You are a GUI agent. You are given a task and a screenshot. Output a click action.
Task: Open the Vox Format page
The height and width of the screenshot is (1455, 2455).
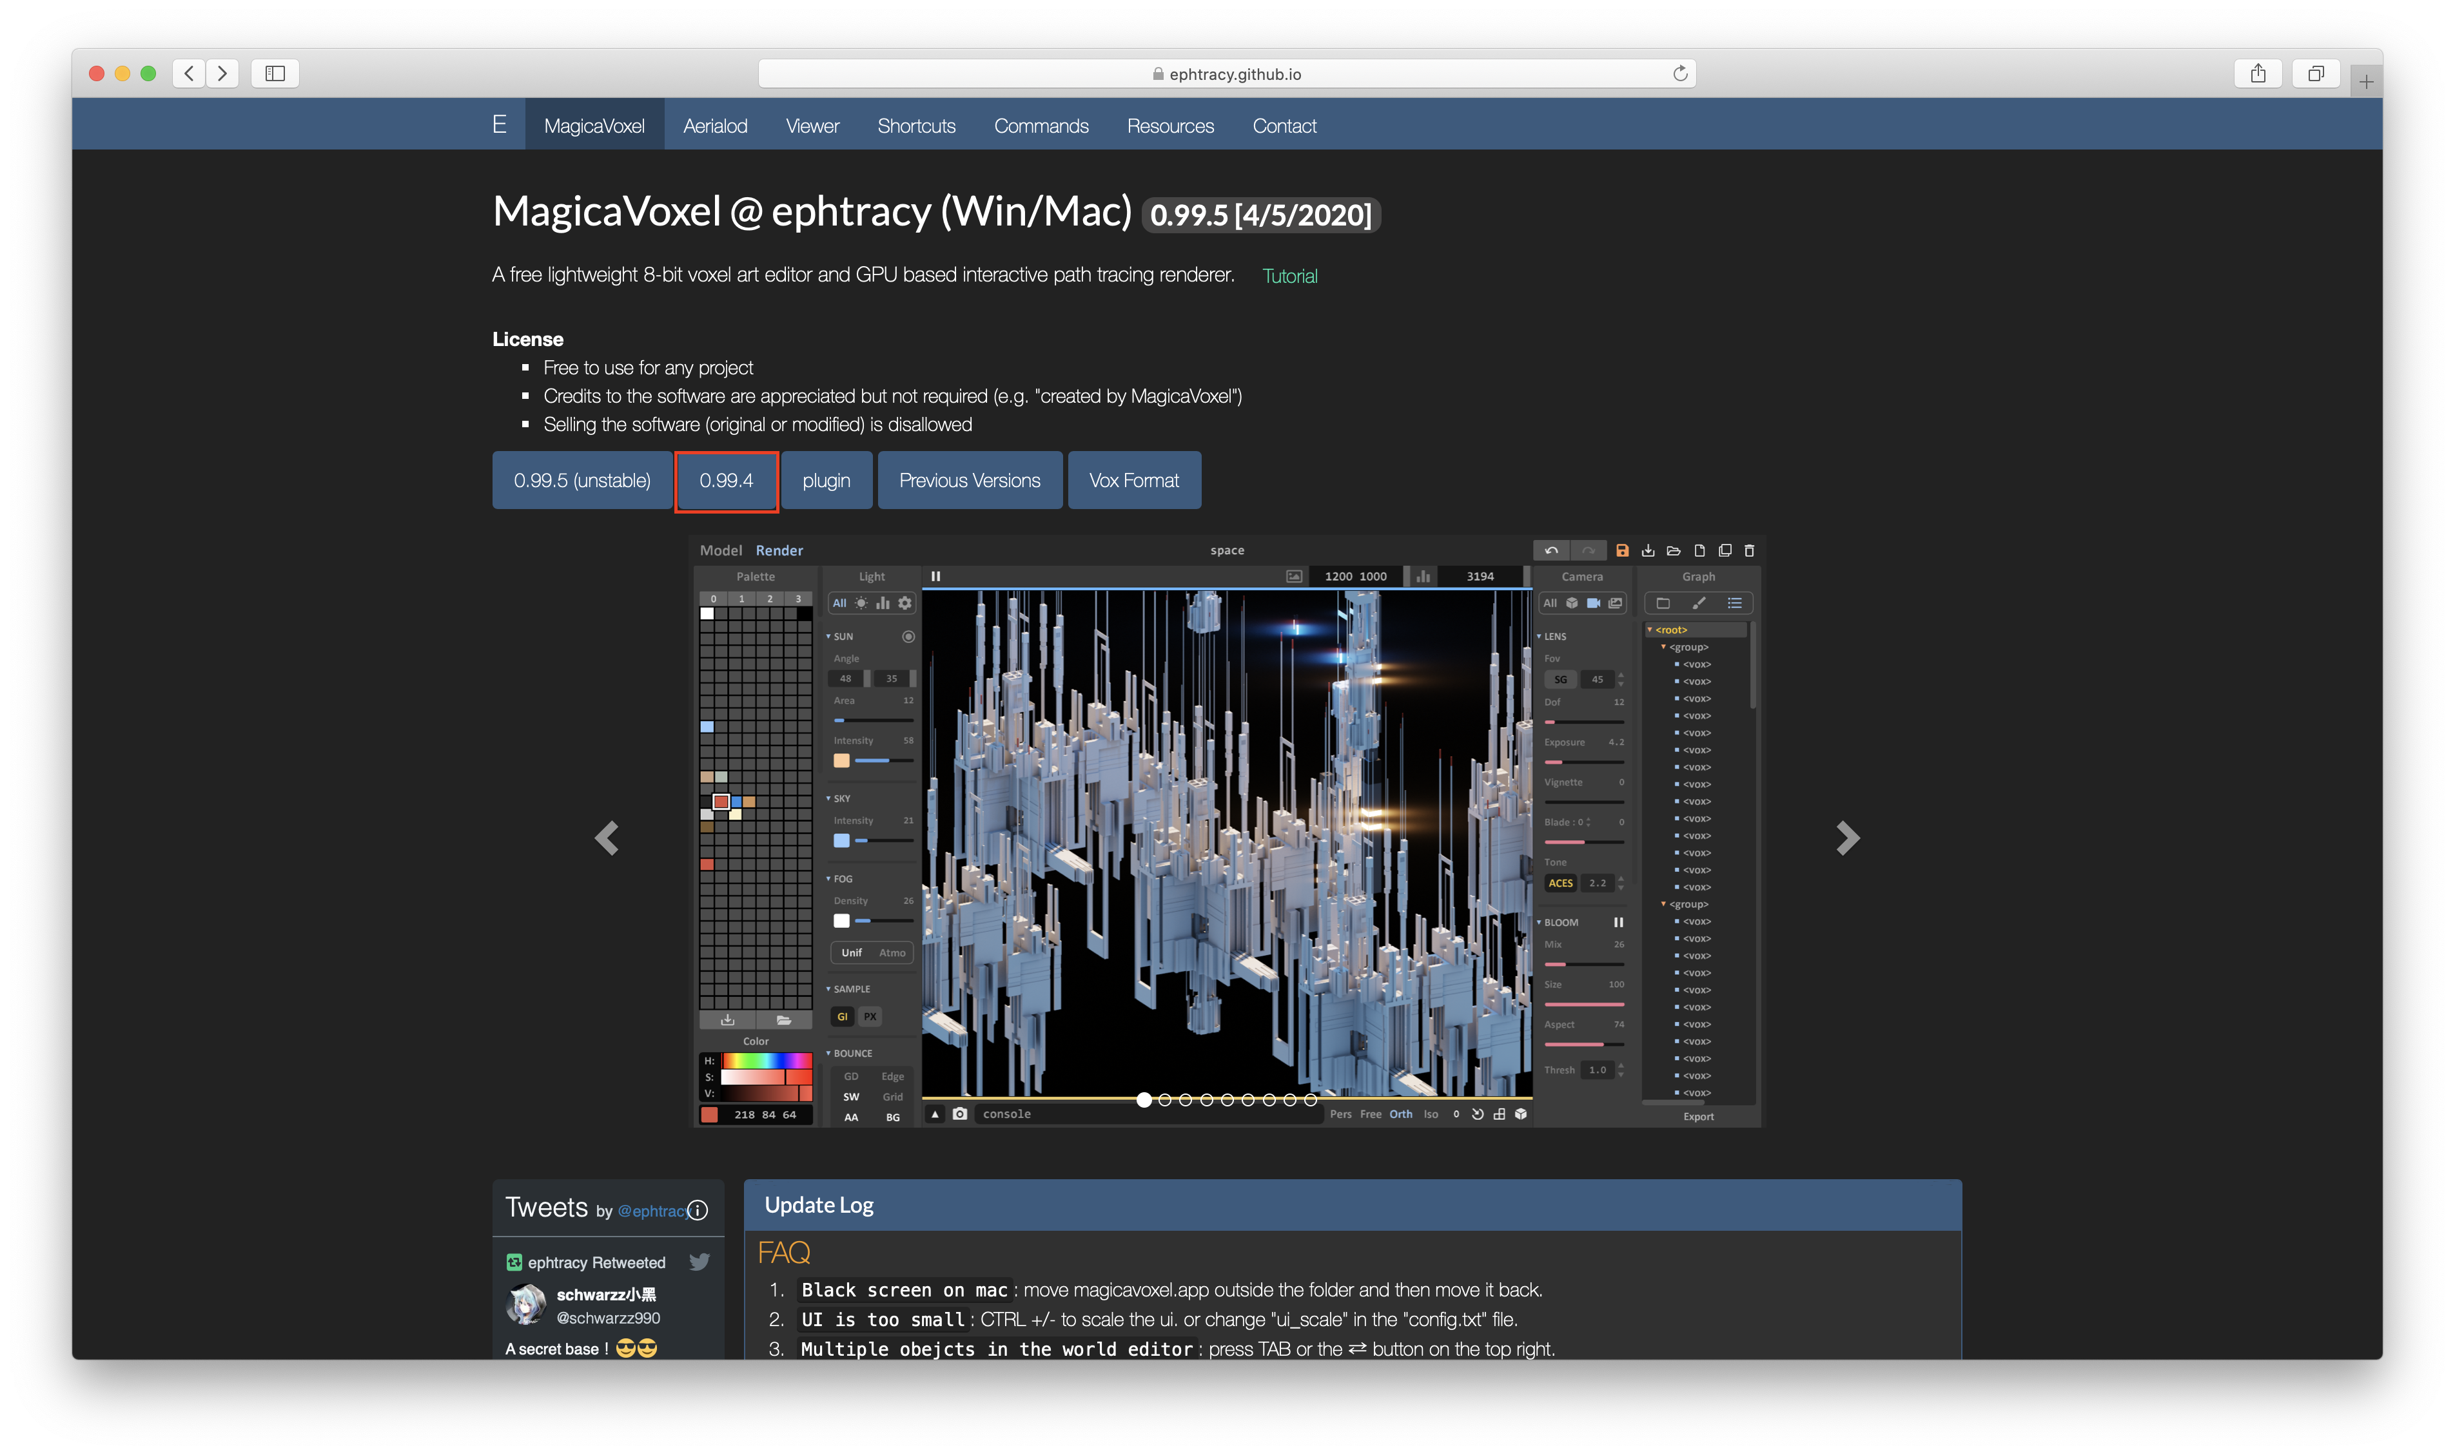(x=1134, y=481)
